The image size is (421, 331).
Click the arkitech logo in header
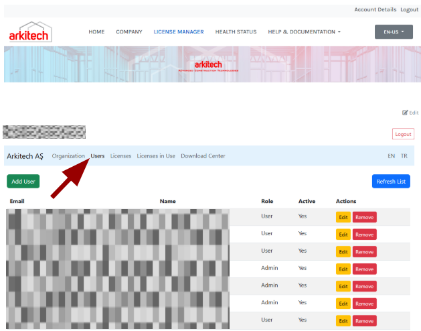coord(30,31)
